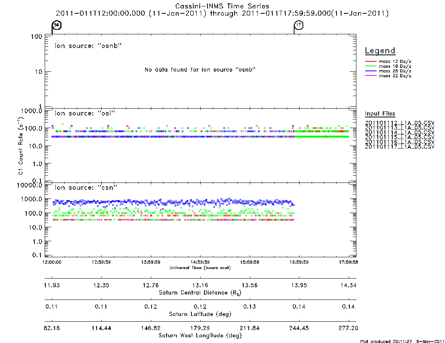Click the 12.76 distance value
This screenshot has height=343, width=445.
pyautogui.click(x=151, y=285)
